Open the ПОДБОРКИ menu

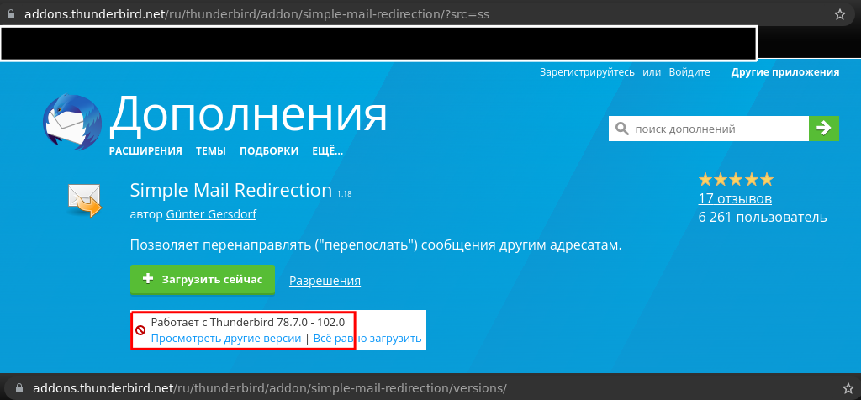point(269,151)
